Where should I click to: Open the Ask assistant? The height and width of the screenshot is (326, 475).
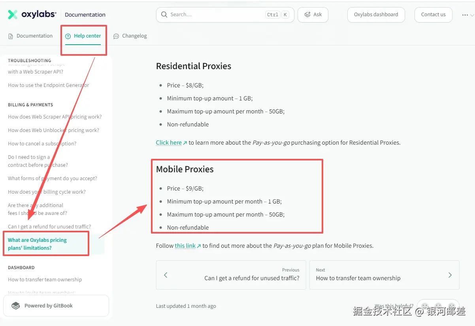tap(313, 15)
